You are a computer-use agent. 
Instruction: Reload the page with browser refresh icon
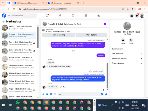point(14,9)
